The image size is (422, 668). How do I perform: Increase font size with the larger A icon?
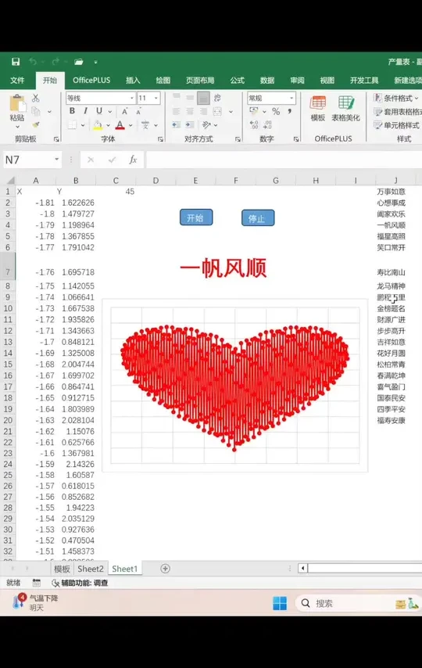pos(125,111)
